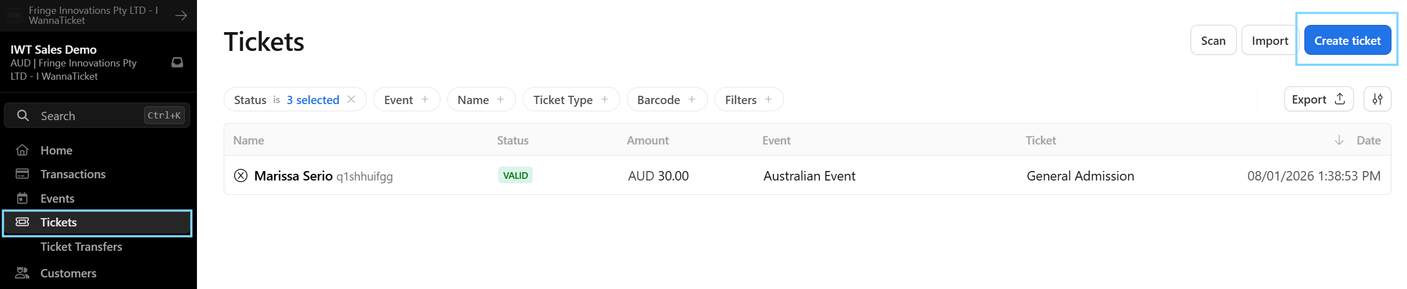The height and width of the screenshot is (289, 1407).
Task: Open the Event filter dropdown
Action: [x=406, y=100]
